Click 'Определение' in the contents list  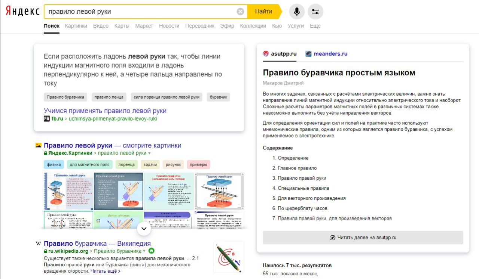click(x=293, y=158)
